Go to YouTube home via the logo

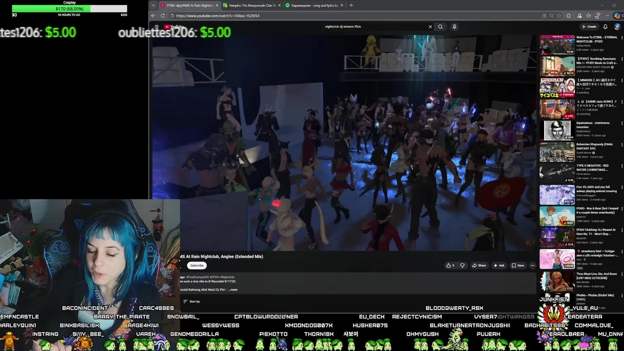174,27
